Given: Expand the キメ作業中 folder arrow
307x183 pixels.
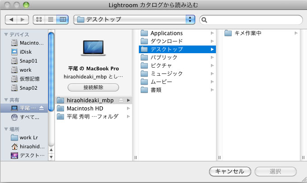Looking at the screenshot, I should [296, 33].
